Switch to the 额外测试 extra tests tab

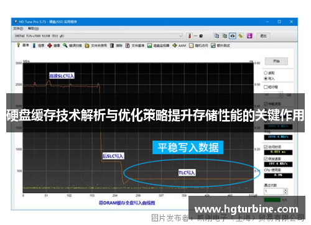tap(220, 45)
